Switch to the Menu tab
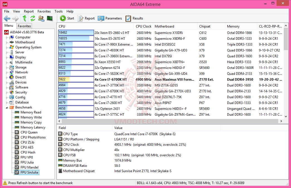Image resolution: width=291 pixels, height=188 pixels. [x=9, y=26]
